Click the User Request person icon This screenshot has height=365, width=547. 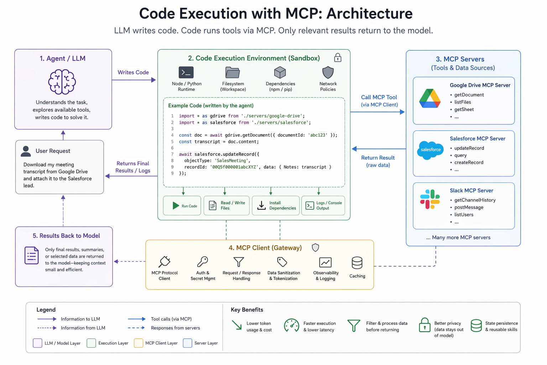(x=26, y=151)
